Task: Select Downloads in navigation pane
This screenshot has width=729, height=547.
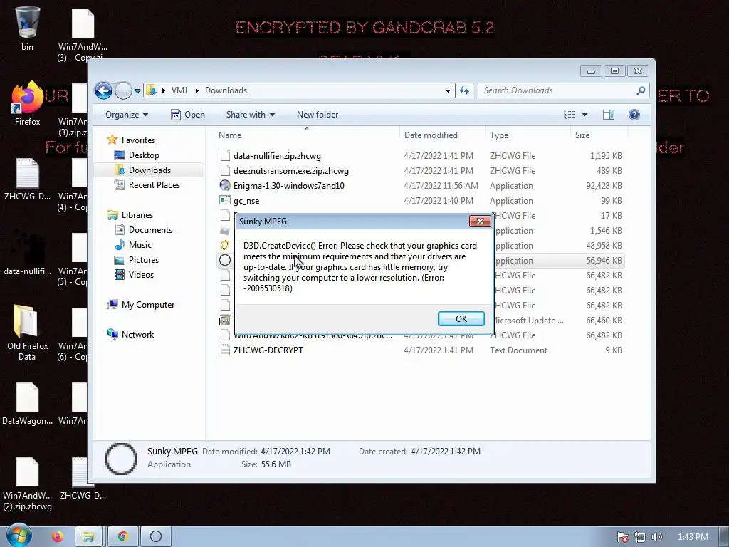Action: tap(150, 170)
